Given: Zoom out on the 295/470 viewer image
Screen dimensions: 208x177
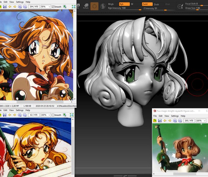Looking at the screenshot, I should click(x=180, y=121).
